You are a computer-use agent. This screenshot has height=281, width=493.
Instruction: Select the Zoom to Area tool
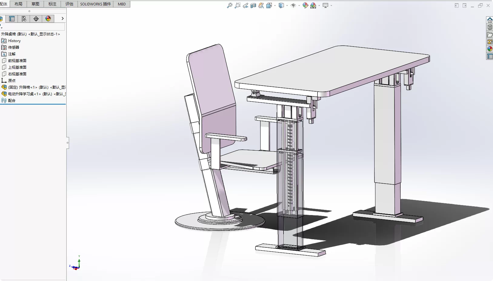coord(238,5)
